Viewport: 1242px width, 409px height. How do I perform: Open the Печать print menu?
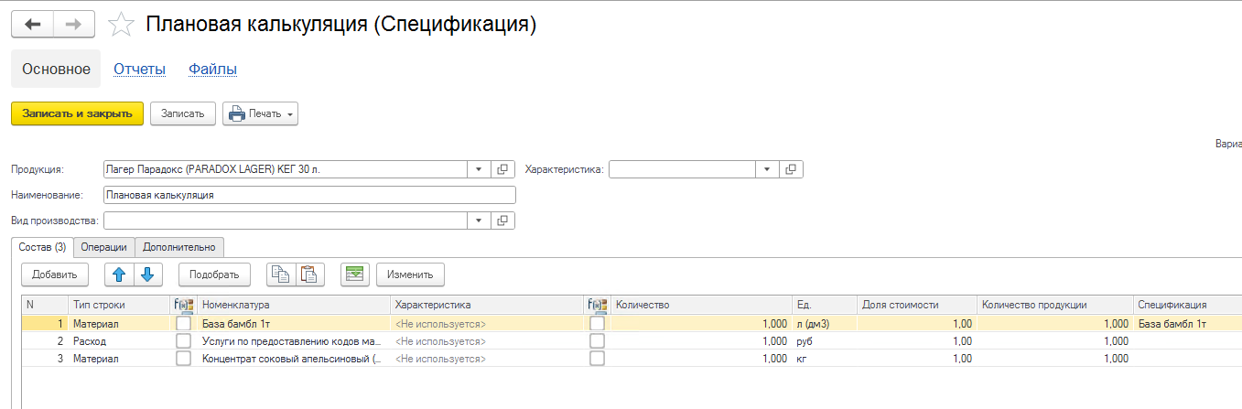(260, 113)
